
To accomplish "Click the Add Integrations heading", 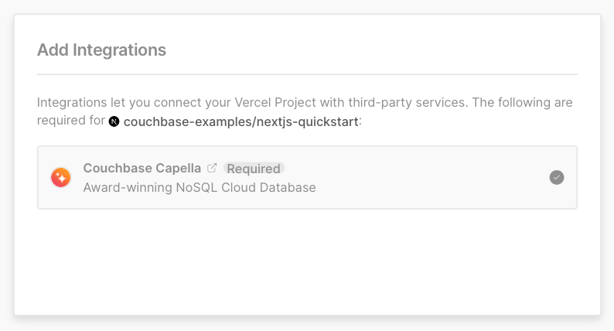I will pyautogui.click(x=101, y=50).
